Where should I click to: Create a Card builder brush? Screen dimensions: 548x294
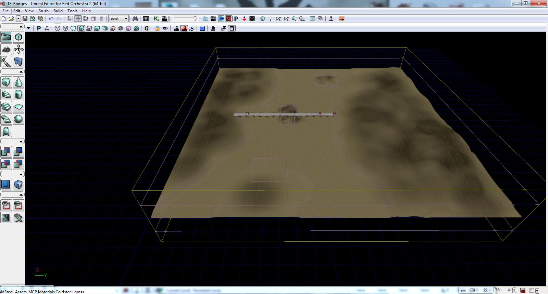pos(6,131)
